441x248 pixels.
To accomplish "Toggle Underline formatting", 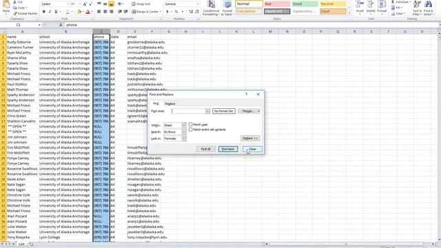I will (56, 12).
